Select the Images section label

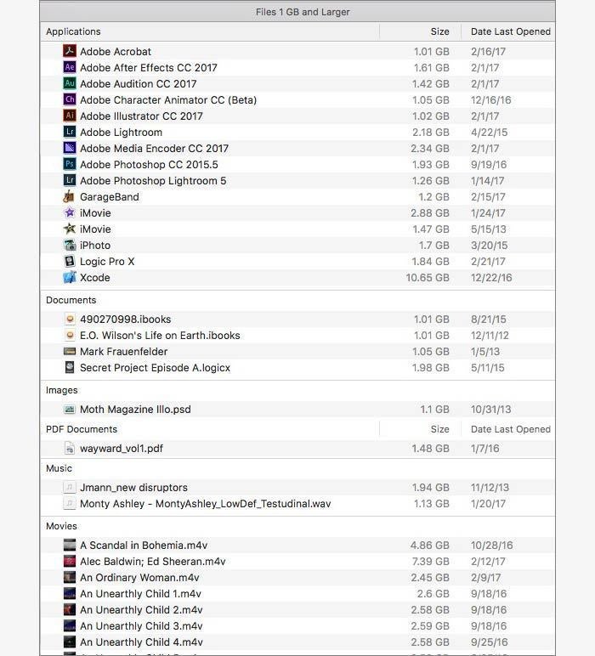pyautogui.click(x=62, y=390)
